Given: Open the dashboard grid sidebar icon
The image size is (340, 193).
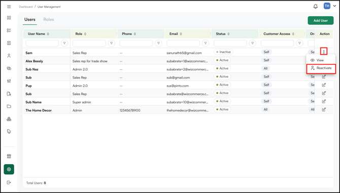Looking at the screenshot, I should point(9,18).
